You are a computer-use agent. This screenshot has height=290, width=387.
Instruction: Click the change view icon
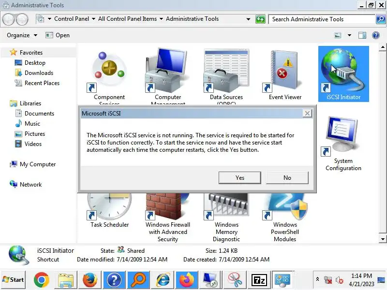[x=338, y=35]
